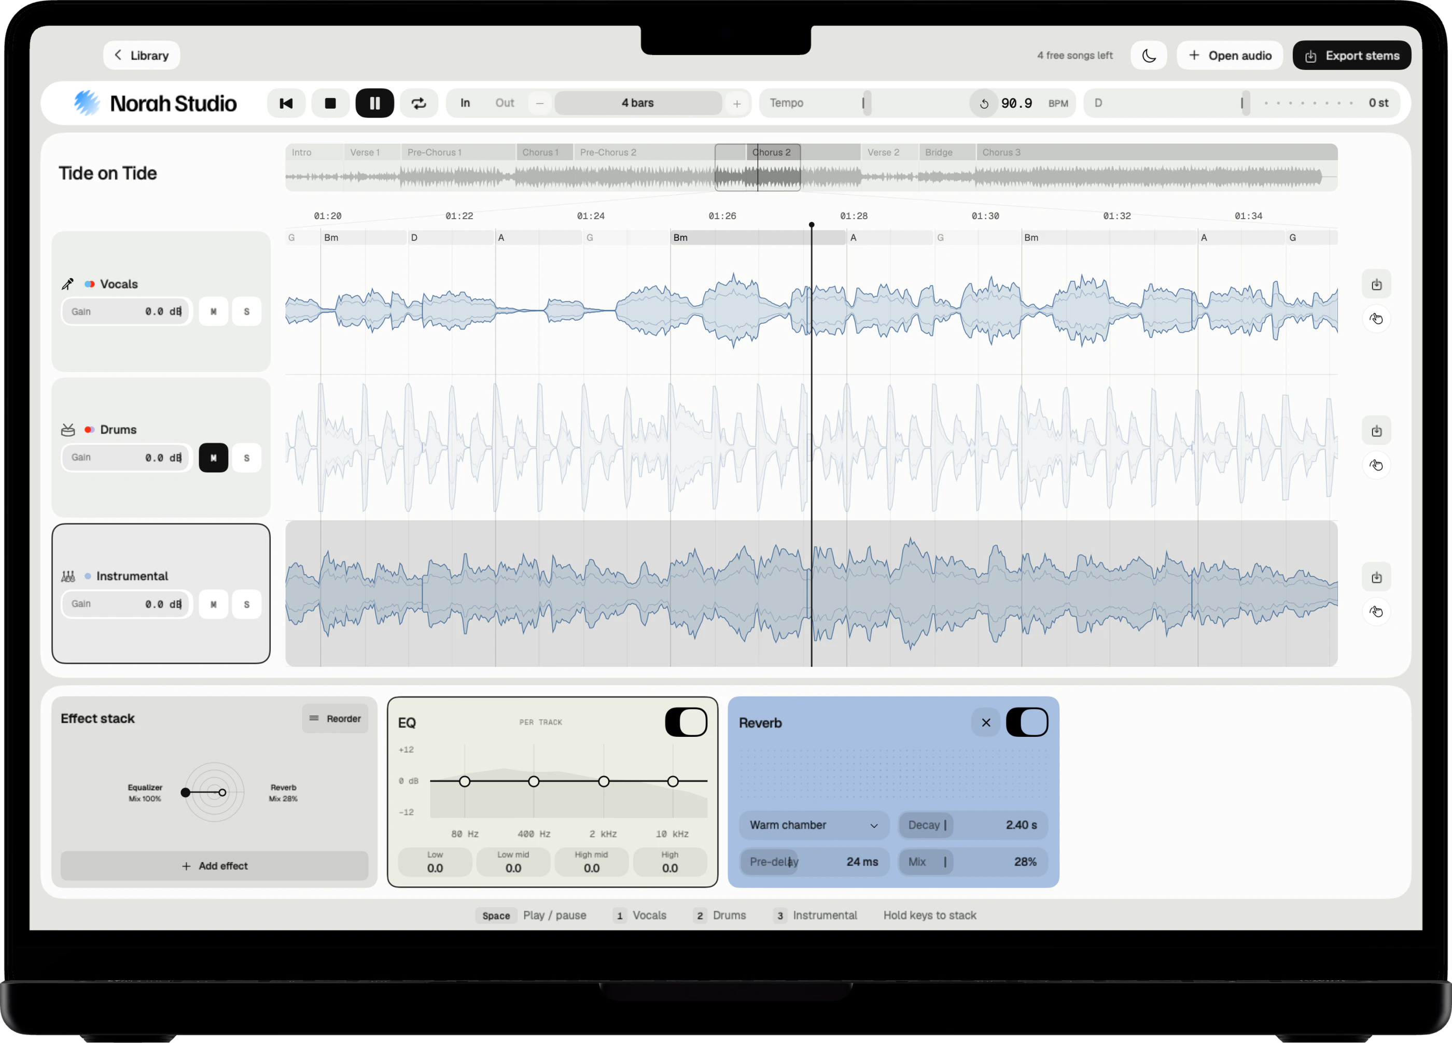This screenshot has height=1043, width=1452.
Task: Decrease loop length with the minus icon
Action: tap(540, 104)
